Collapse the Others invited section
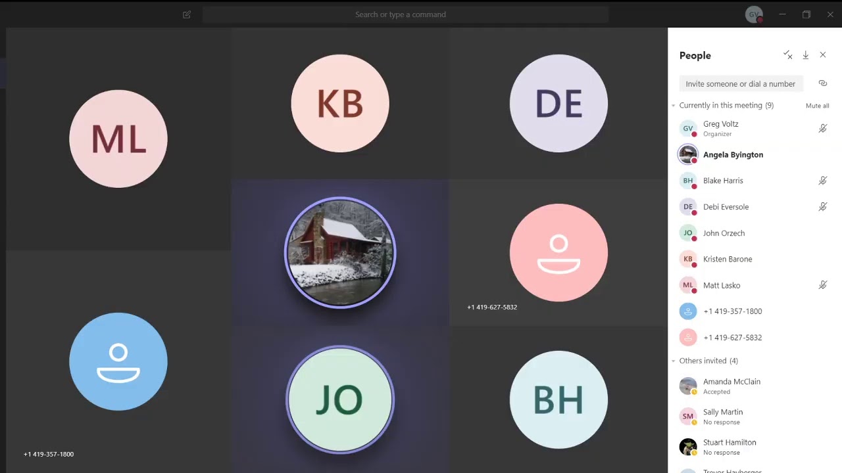 pyautogui.click(x=674, y=361)
